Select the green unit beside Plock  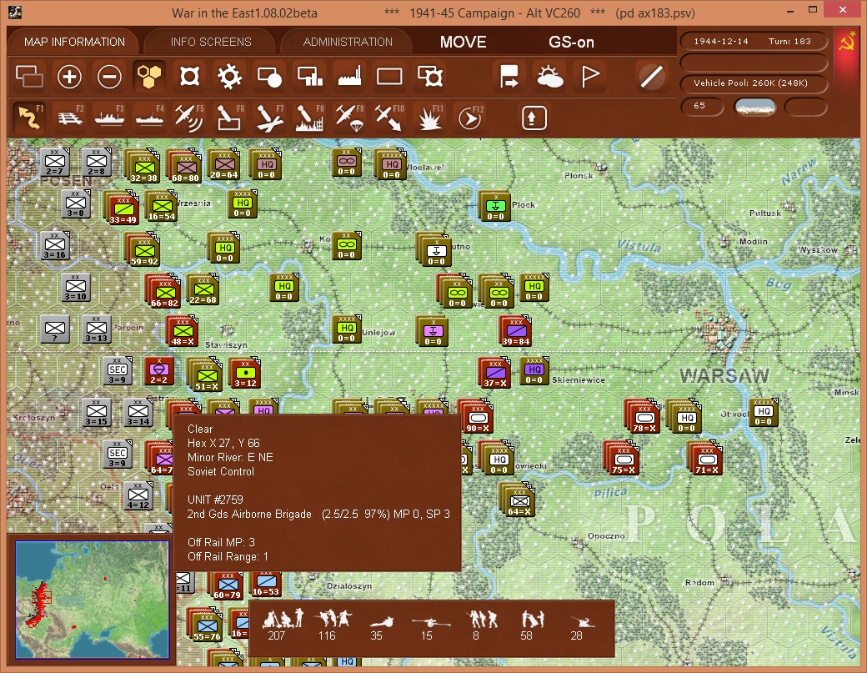click(495, 206)
